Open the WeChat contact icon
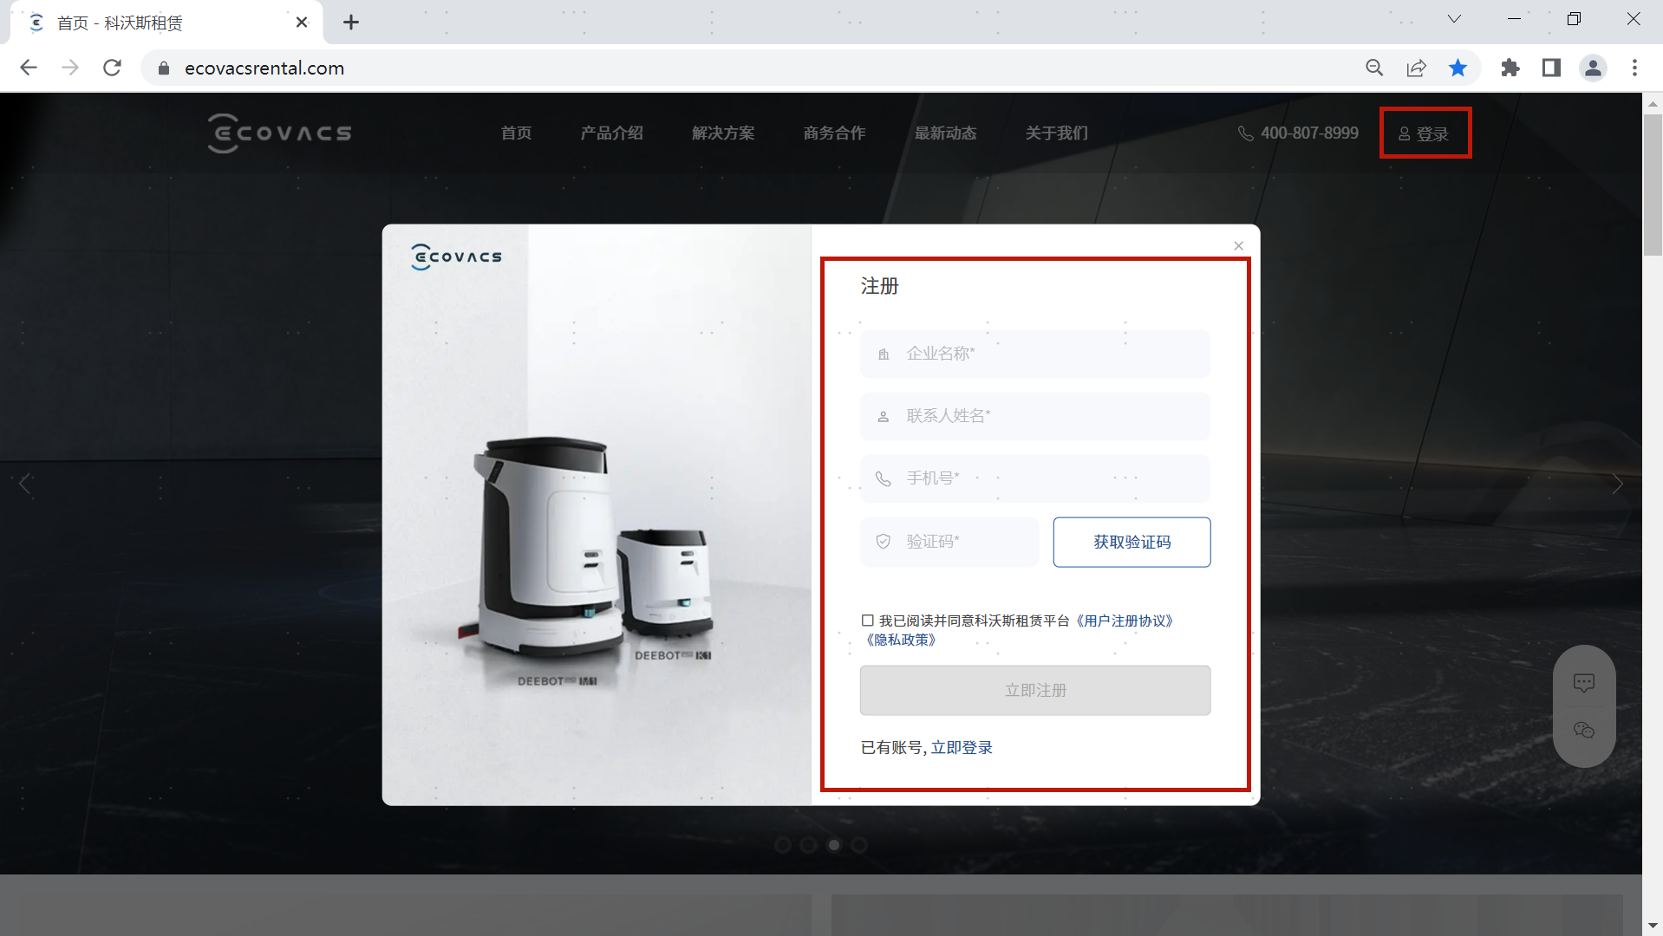Screen dimensions: 1663x936 point(1583,731)
